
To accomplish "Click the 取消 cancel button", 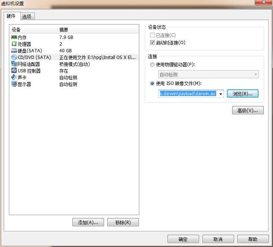I will click(x=218, y=239).
